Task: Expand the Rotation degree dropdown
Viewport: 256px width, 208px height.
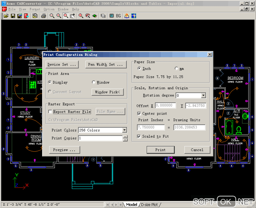Action: pyautogui.click(x=203, y=95)
